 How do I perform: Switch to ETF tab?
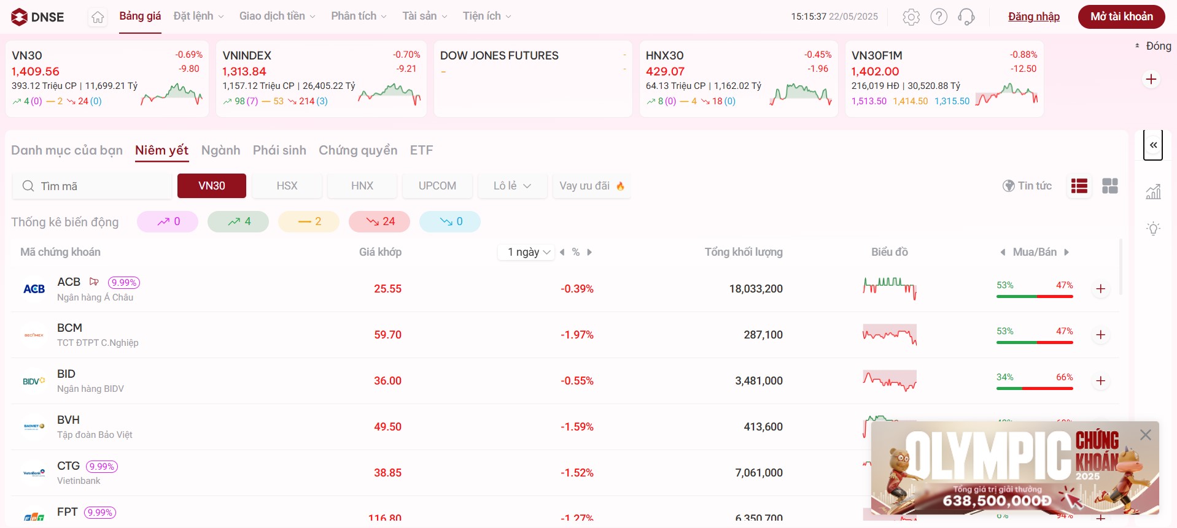coord(421,150)
